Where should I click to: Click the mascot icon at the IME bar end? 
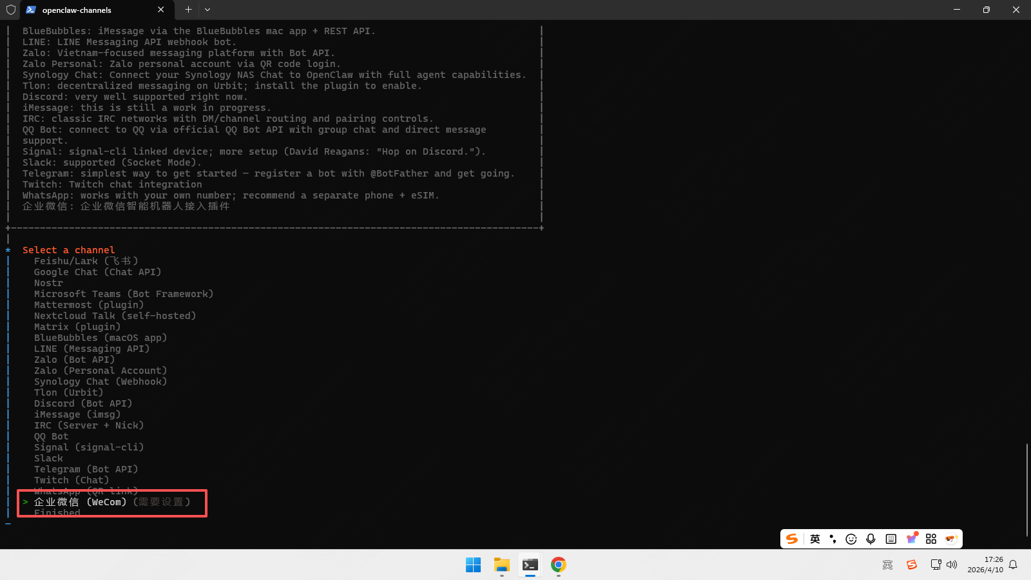click(x=951, y=539)
